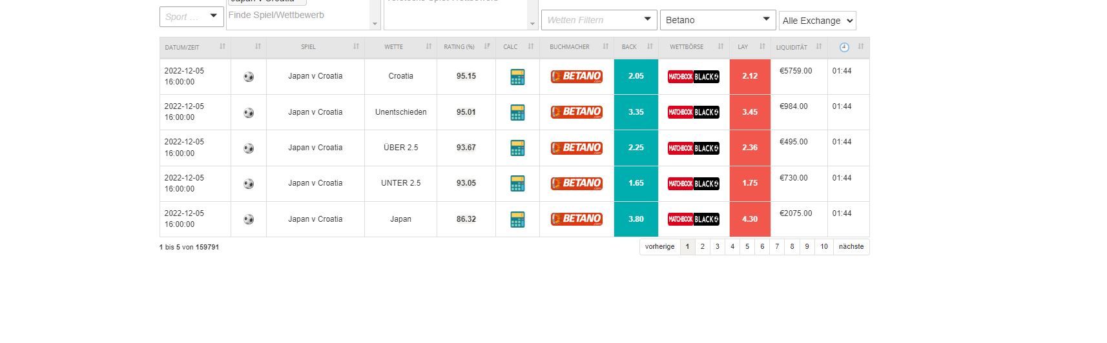
Task: Click soccer ball icon in Unentschieden row
Action: tap(249, 113)
